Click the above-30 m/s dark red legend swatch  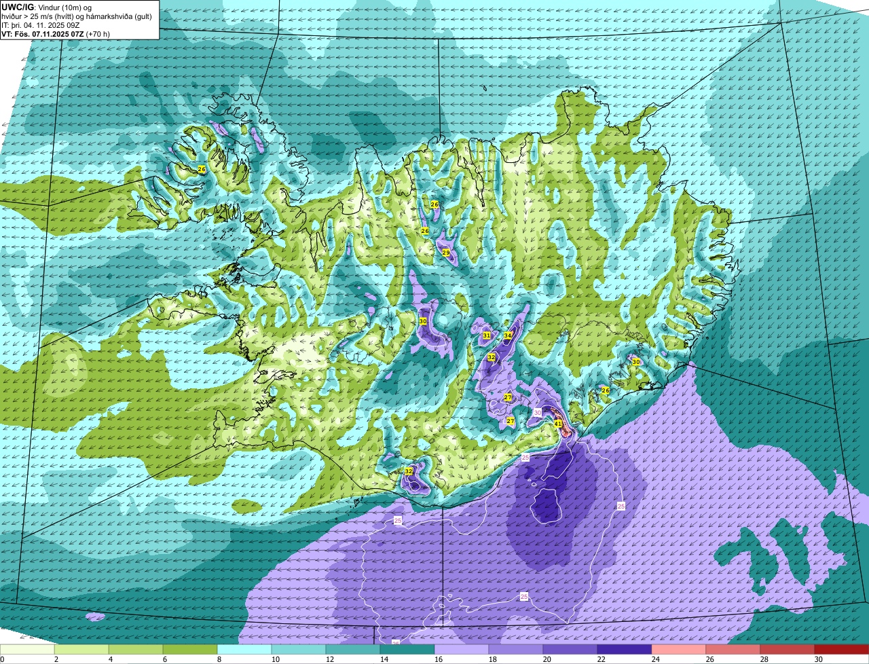click(x=842, y=650)
